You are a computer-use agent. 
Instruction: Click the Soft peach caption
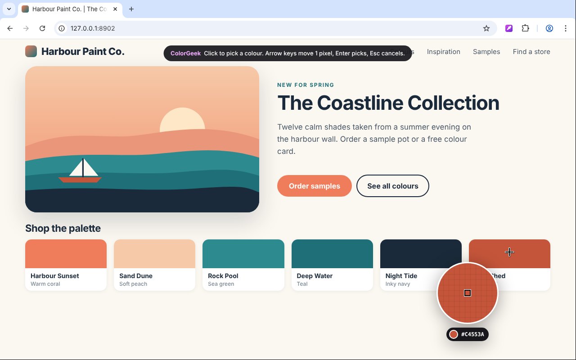click(133, 284)
